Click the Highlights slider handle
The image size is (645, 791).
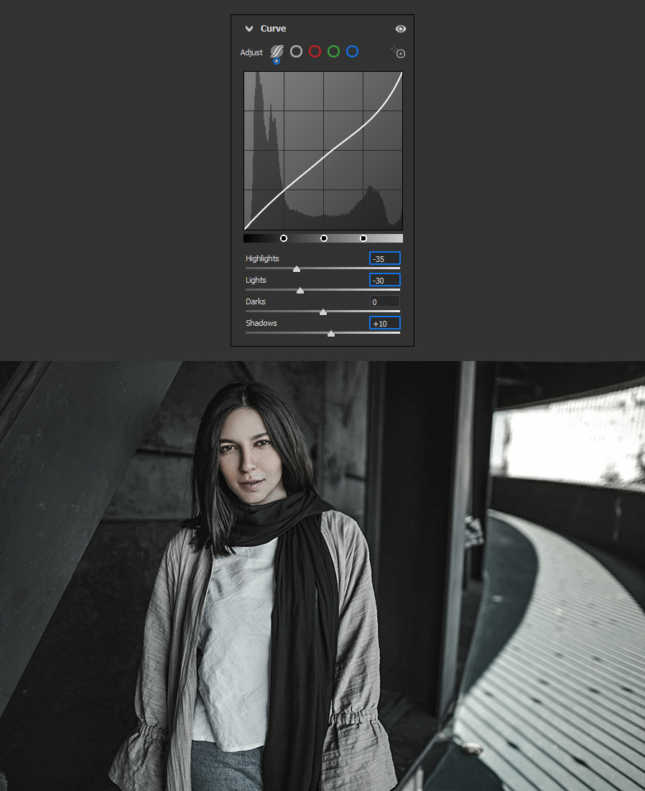[297, 269]
